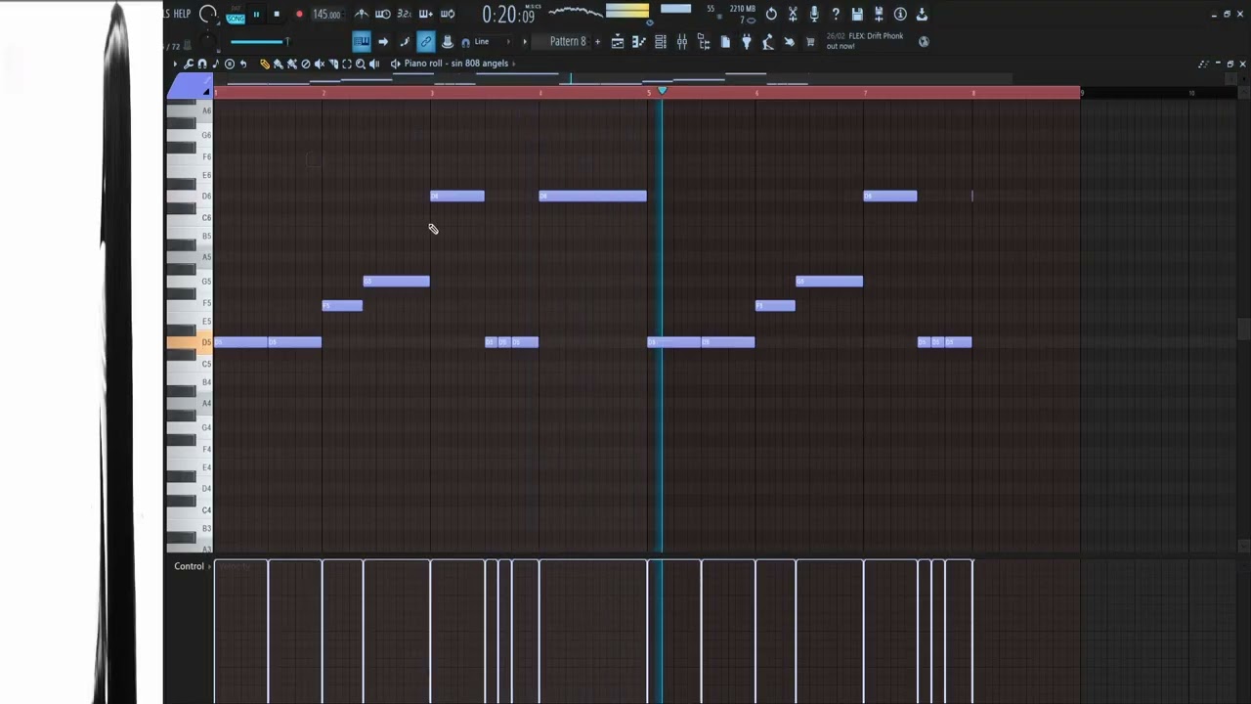Image resolution: width=1251 pixels, height=704 pixels.
Task: Click the playhead marker on timeline
Action: [x=662, y=91]
